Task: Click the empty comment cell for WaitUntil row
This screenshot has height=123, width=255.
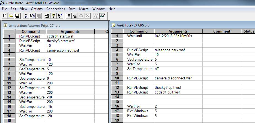Action: tap(222, 36)
